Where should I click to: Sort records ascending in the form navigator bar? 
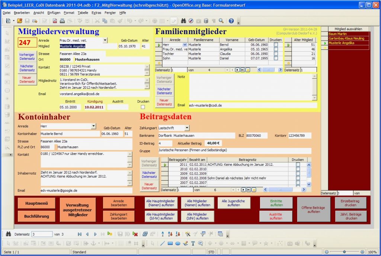[169, 234]
